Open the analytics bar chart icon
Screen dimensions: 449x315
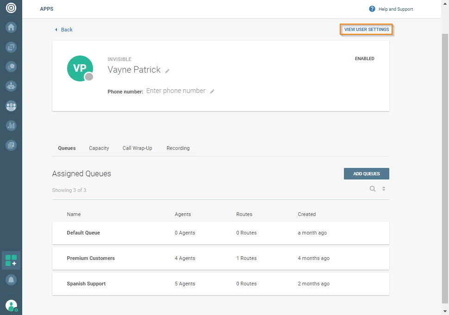coord(11,125)
